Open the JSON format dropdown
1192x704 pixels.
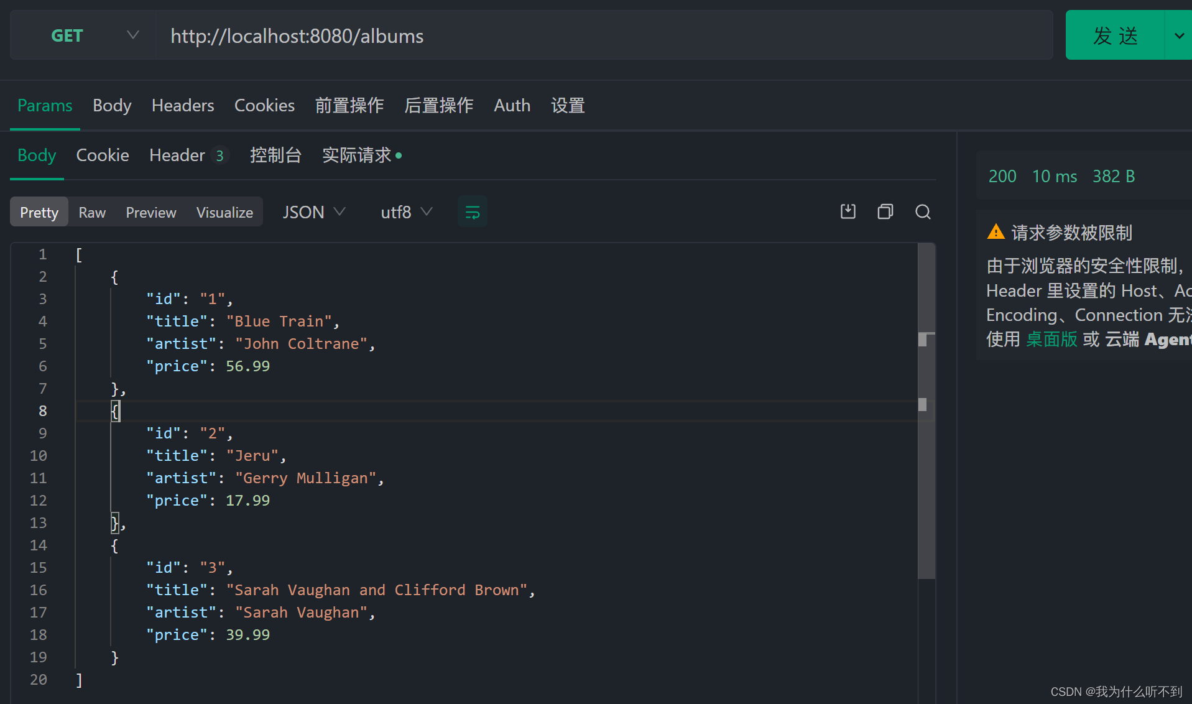(x=314, y=212)
